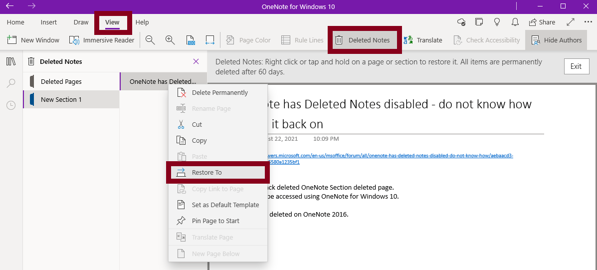Choose Pin Page to Start
This screenshot has height=270, width=597.
pos(218,221)
